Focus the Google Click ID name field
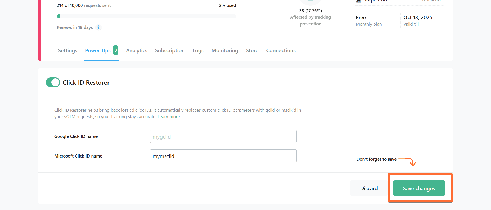 coord(223,136)
